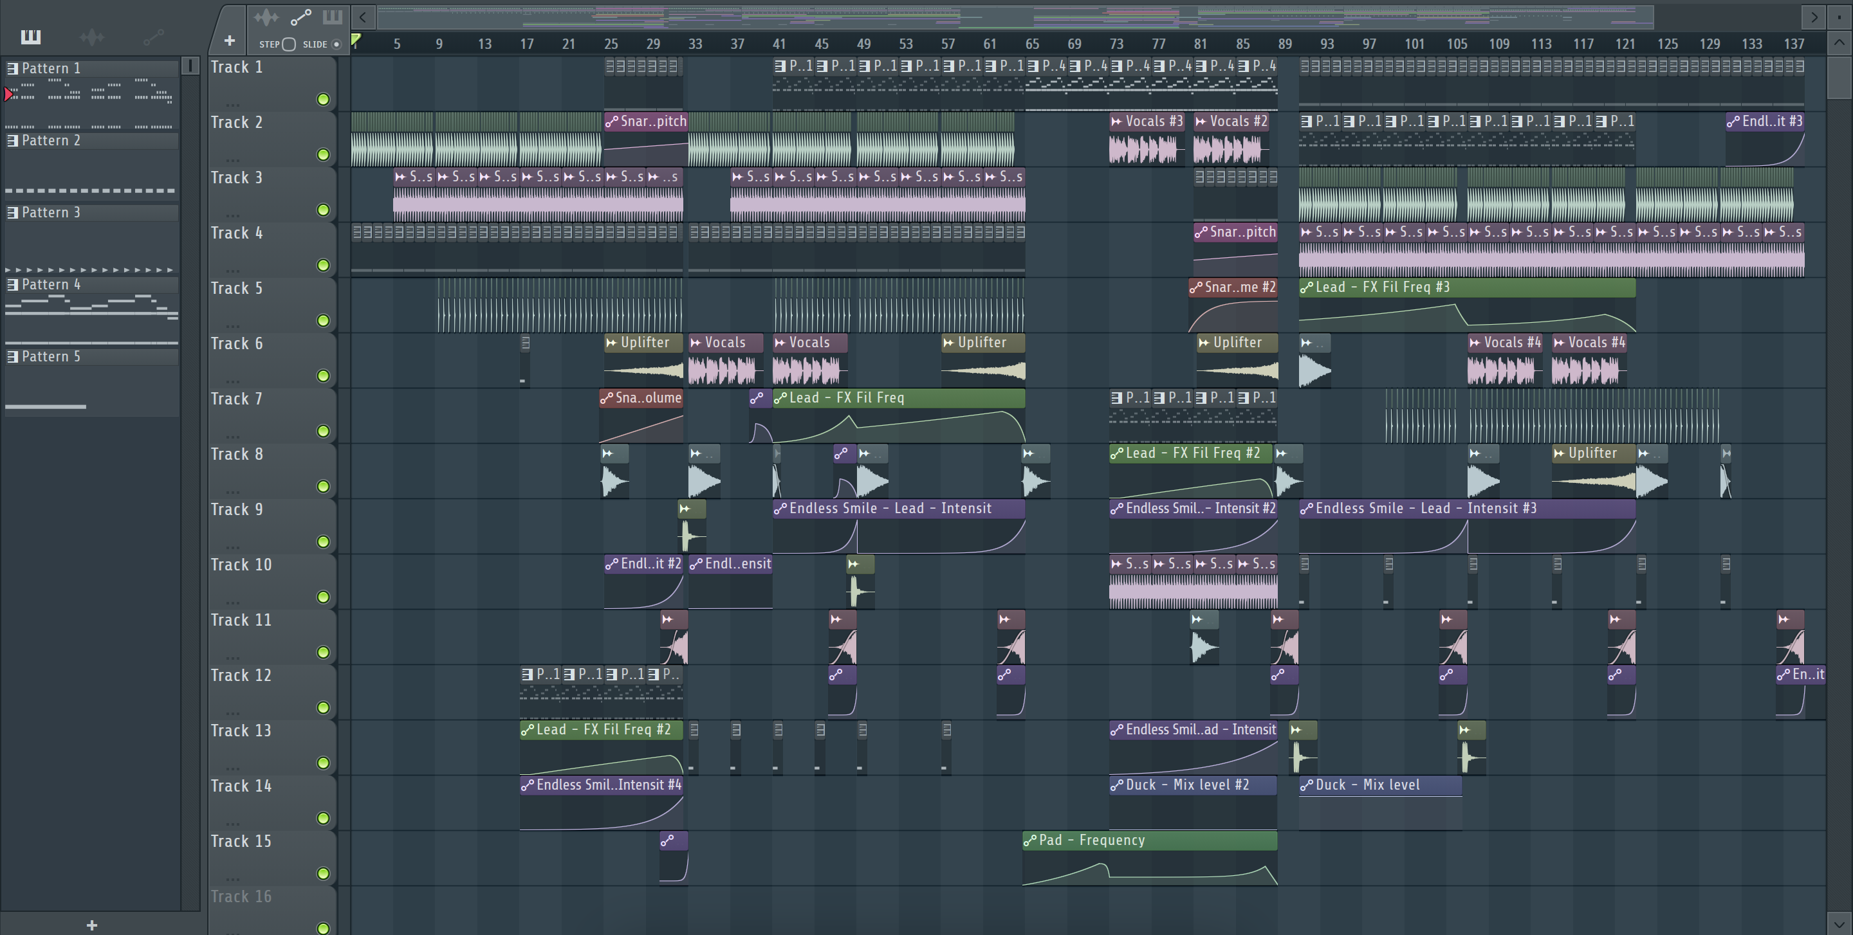Add a new pattern with the bottom plus
The width and height of the screenshot is (1853, 935).
click(x=91, y=925)
